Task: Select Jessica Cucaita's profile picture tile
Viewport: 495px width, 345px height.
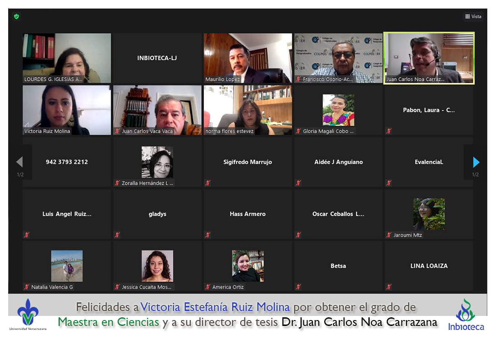Action: (157, 266)
